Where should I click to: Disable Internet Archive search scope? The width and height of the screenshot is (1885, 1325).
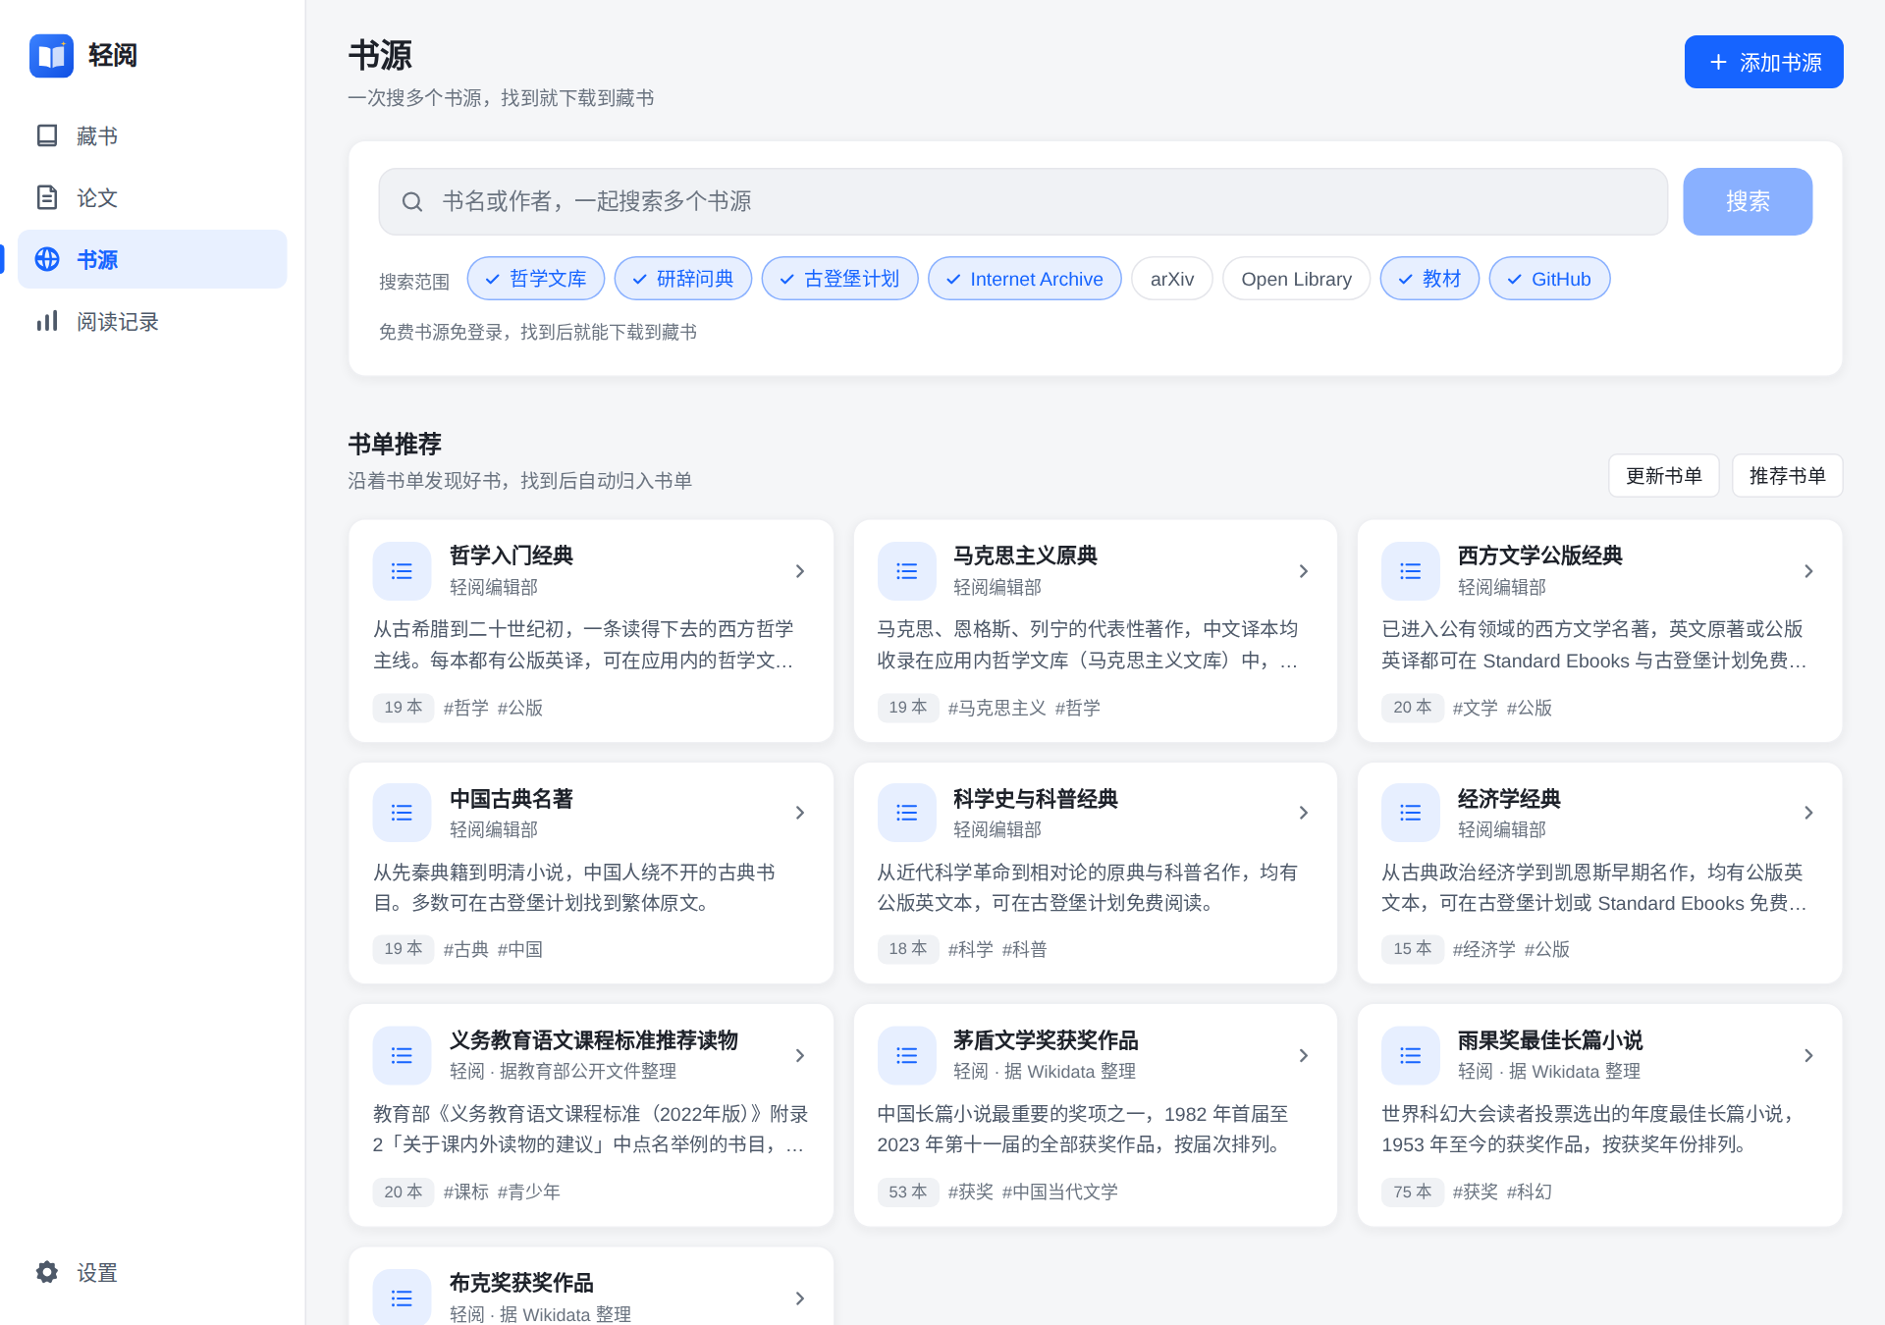click(x=1025, y=279)
